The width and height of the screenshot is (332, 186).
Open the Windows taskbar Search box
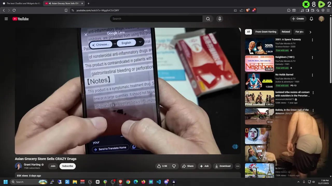click(29, 182)
